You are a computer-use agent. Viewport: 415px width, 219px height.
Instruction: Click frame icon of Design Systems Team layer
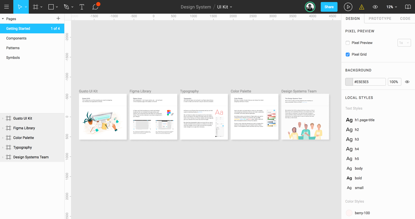(9, 157)
